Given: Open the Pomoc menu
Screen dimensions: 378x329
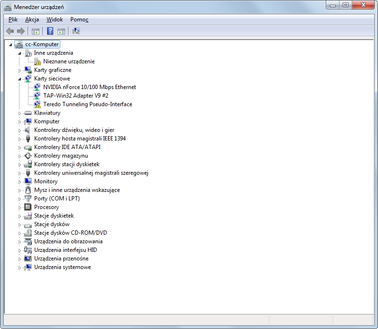Looking at the screenshot, I should (x=79, y=20).
